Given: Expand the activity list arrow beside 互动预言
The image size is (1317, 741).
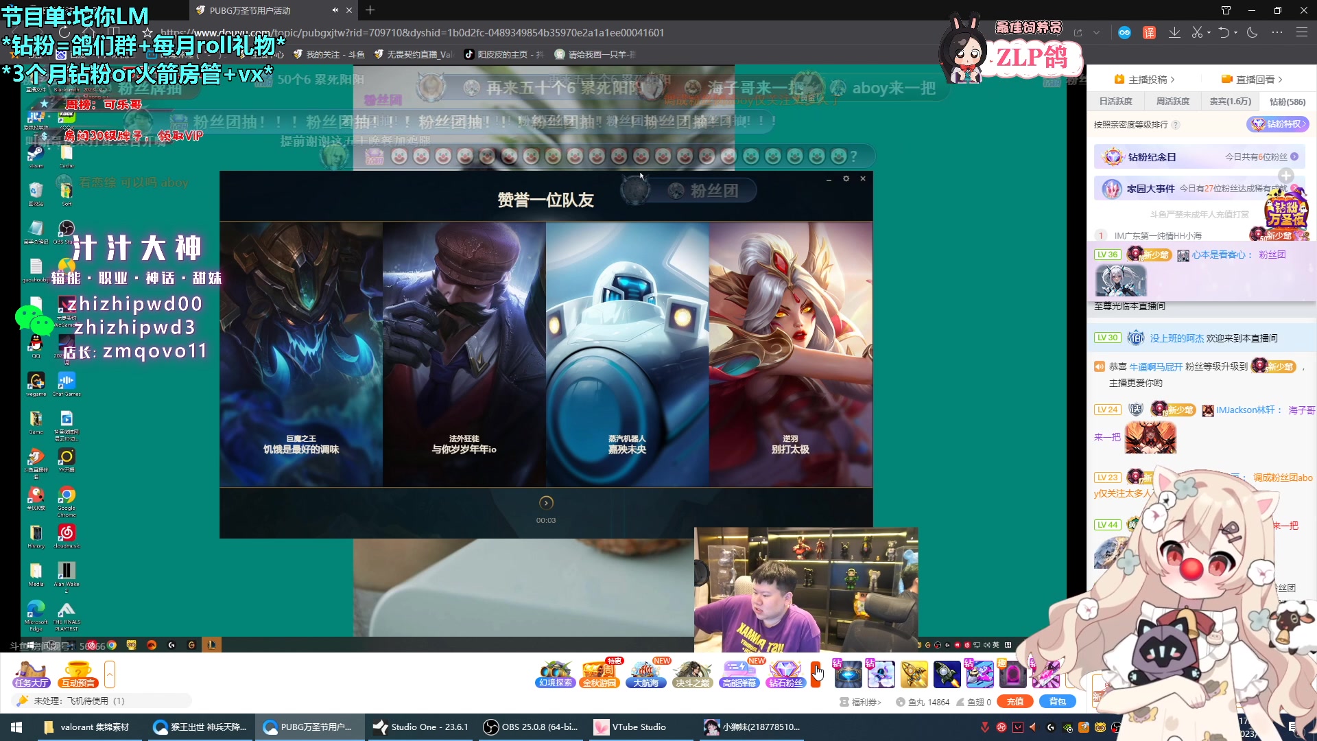Looking at the screenshot, I should [110, 674].
